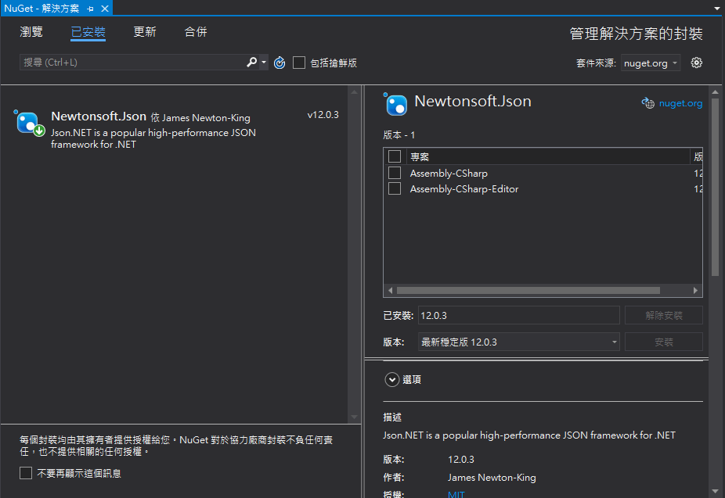
Task: Enable the 包括搶鮮版 checkbox
Action: pyautogui.click(x=299, y=63)
